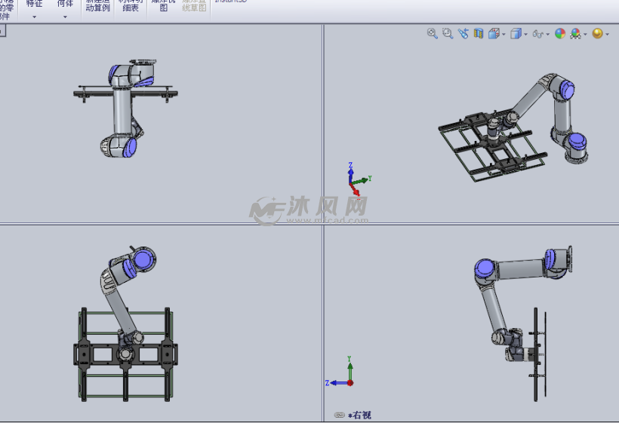Click the Display Style box icon

tap(516, 33)
